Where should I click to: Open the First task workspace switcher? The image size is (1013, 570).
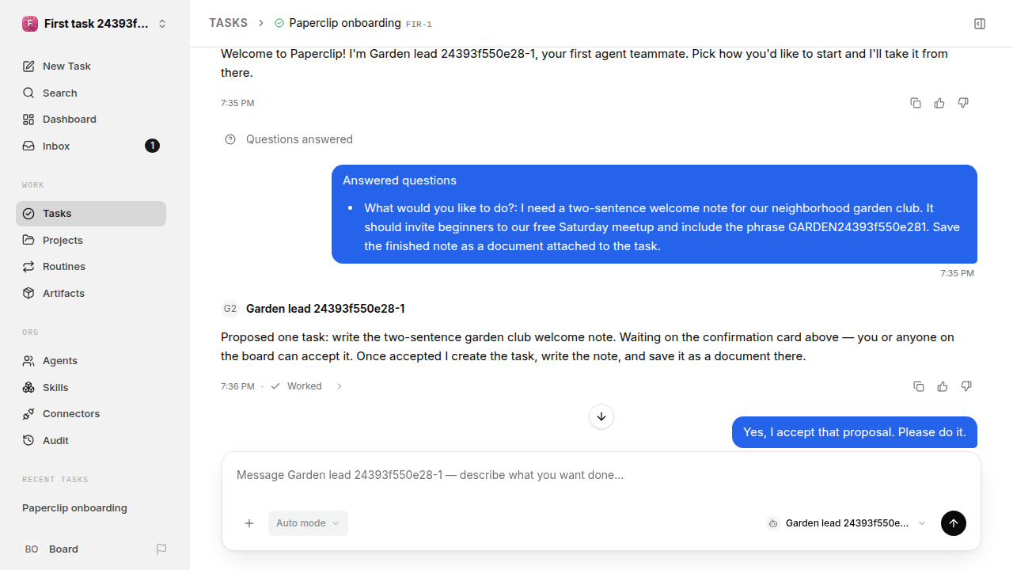tap(94, 24)
